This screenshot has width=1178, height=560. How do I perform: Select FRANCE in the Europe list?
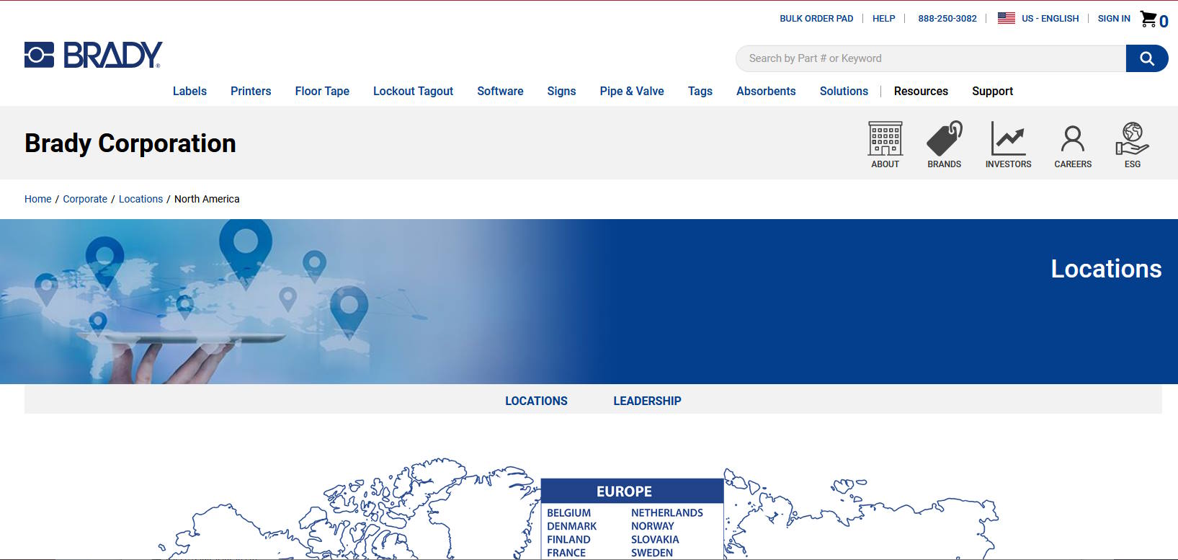coord(566,553)
